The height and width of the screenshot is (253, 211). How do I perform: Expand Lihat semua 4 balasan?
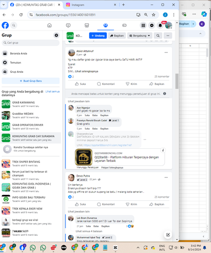(x=89, y=231)
